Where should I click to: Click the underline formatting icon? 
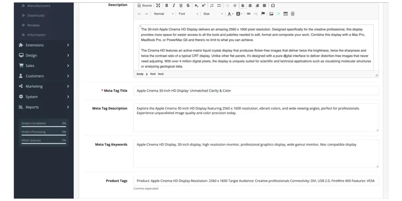[x=181, y=5]
